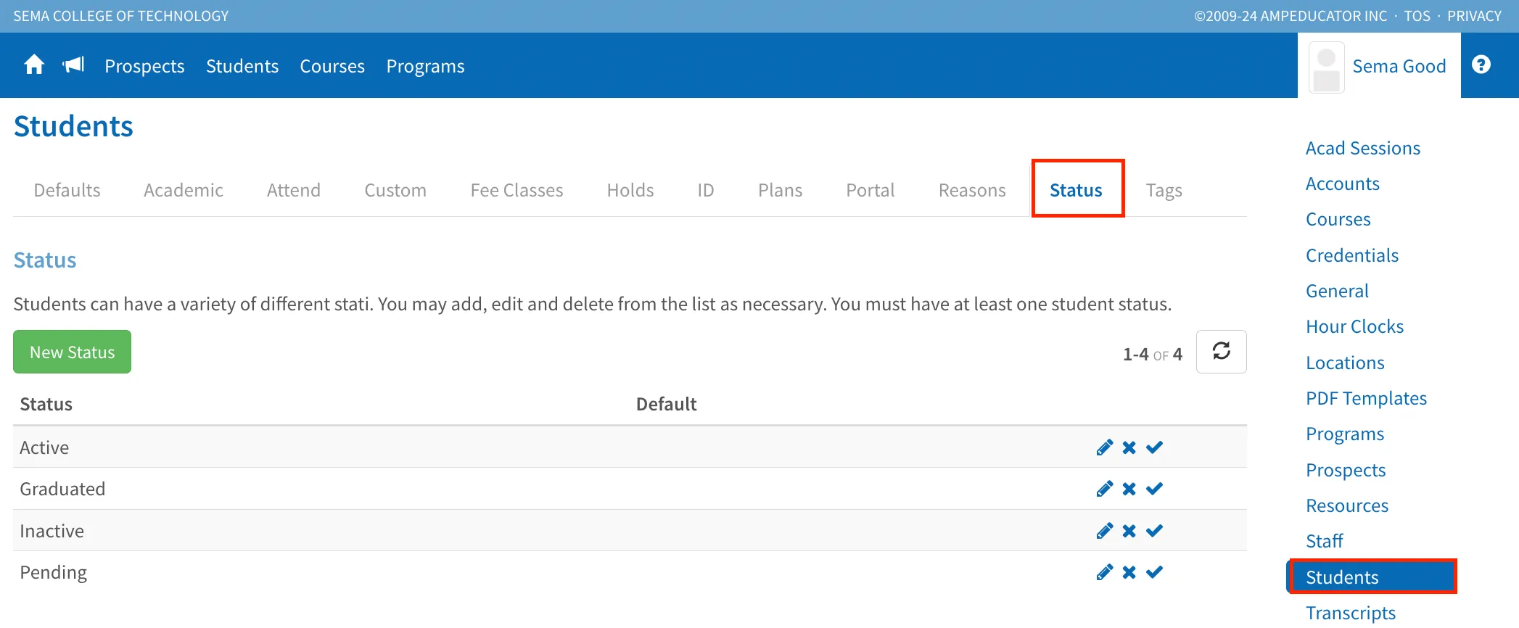This screenshot has height=628, width=1519.
Task: Delete the Inactive status with X icon
Action: 1129,531
